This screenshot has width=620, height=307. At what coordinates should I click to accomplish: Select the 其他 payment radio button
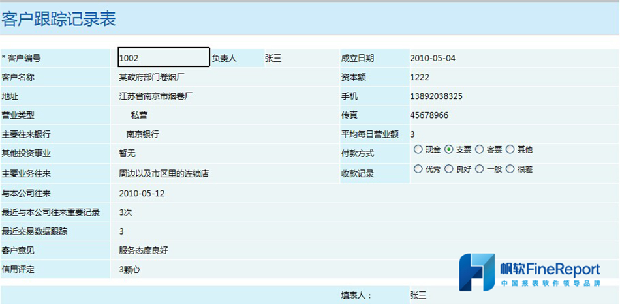[510, 150]
